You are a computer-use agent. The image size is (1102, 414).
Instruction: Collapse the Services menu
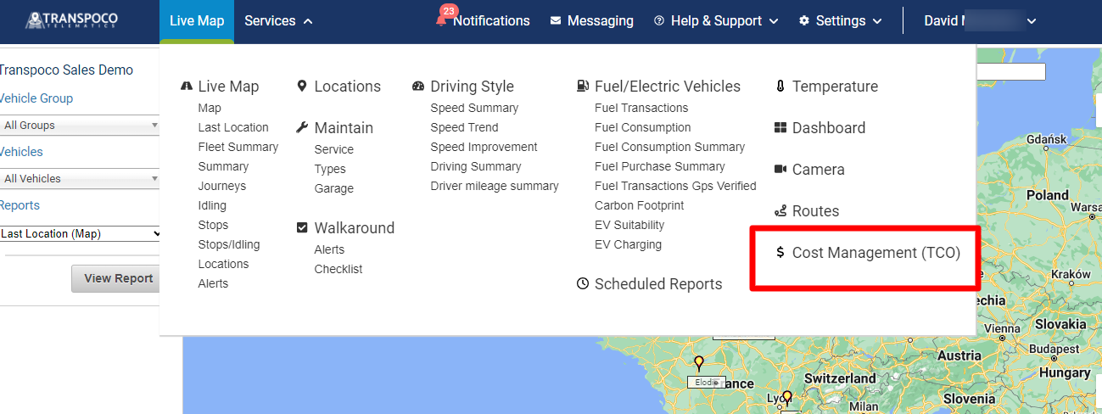278,20
